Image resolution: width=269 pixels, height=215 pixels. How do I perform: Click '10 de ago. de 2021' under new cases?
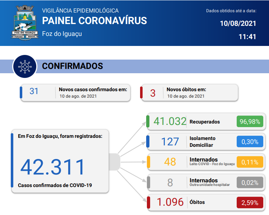(x=78, y=96)
